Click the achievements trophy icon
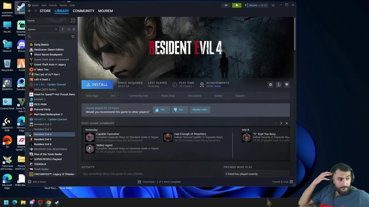 202,85
